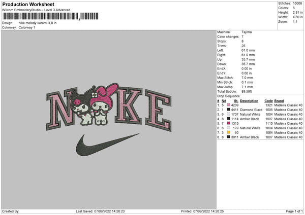Click code 1064 in stop row 7
Viewport: 305px width, 215px height.
269,132
